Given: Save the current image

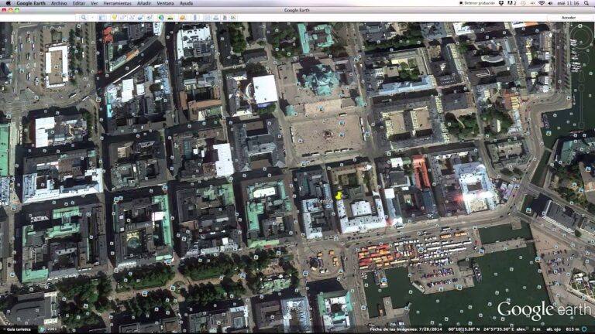Looking at the screenshot, I should pyautogui.click(x=225, y=18).
